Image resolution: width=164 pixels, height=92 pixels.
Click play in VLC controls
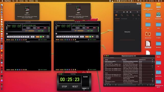pyautogui.click(x=108, y=85)
